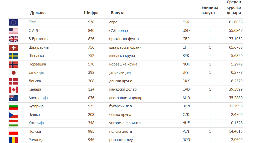
Task: Click the Japan flag icon
Action: click(14, 73)
